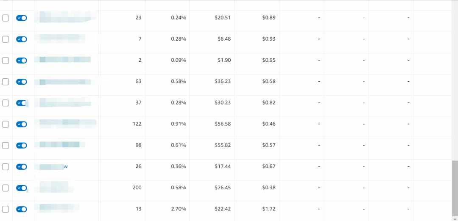Screen dimensions: 458x221
Task: Turn off the switch for the 0.09% row
Action: tap(22, 61)
